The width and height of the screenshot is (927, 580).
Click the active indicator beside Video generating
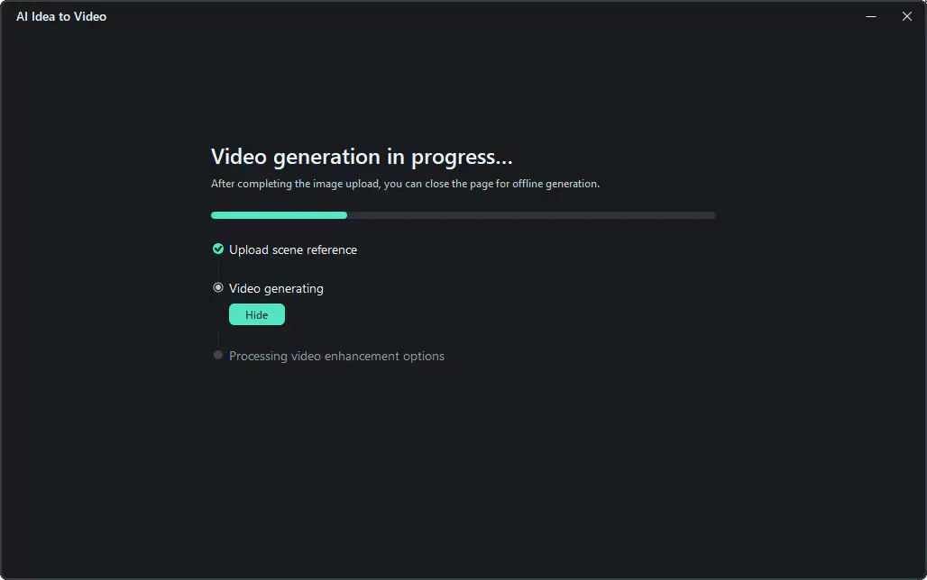coord(218,287)
